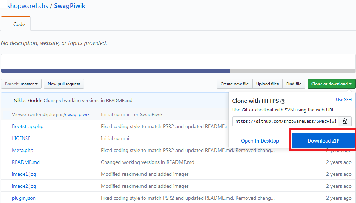
Task: Open image2.jpg file
Action: (24, 186)
